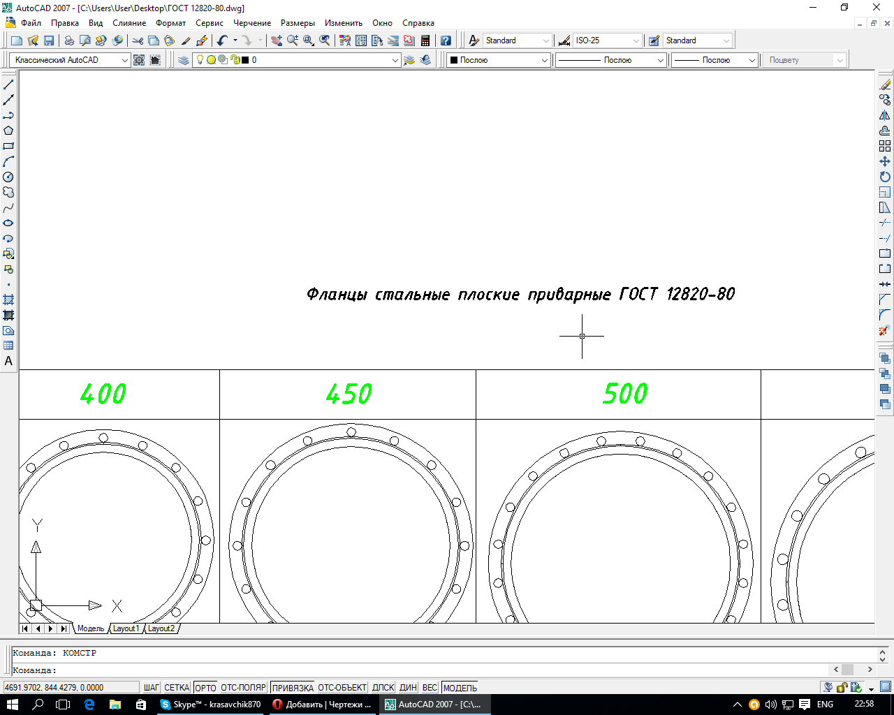The height and width of the screenshot is (715, 894).
Task: Open the Послою lineweight dropdown
Action: (752, 60)
